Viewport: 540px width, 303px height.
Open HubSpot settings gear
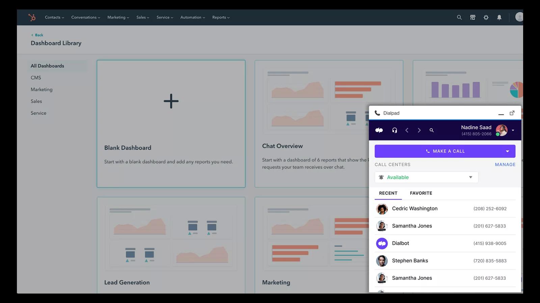tap(486, 17)
